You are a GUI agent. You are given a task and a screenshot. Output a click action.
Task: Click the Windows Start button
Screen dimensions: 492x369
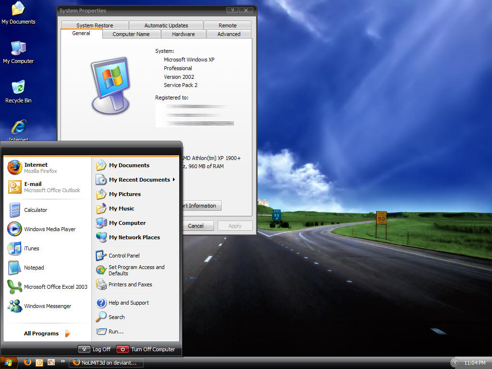(9, 363)
